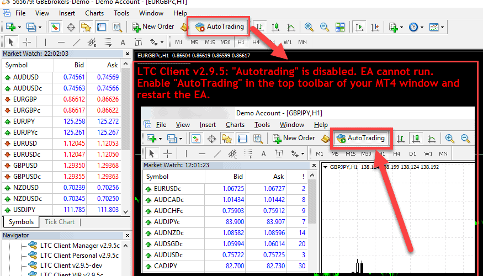Image resolution: width=483 pixels, height=276 pixels.
Task: Click New Order in the inner GBPJPY window
Action: pos(294,138)
